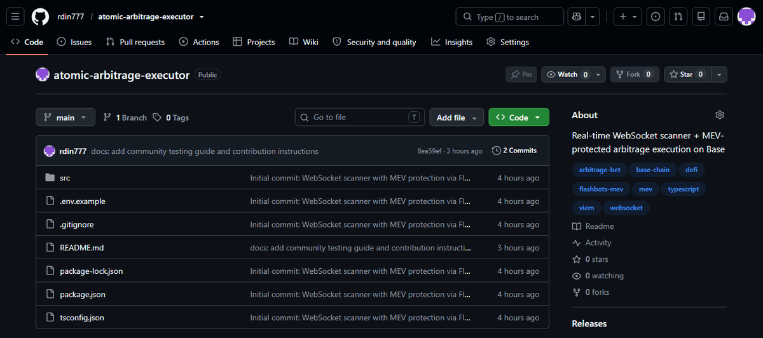Open the README.md file

pyautogui.click(x=82, y=248)
